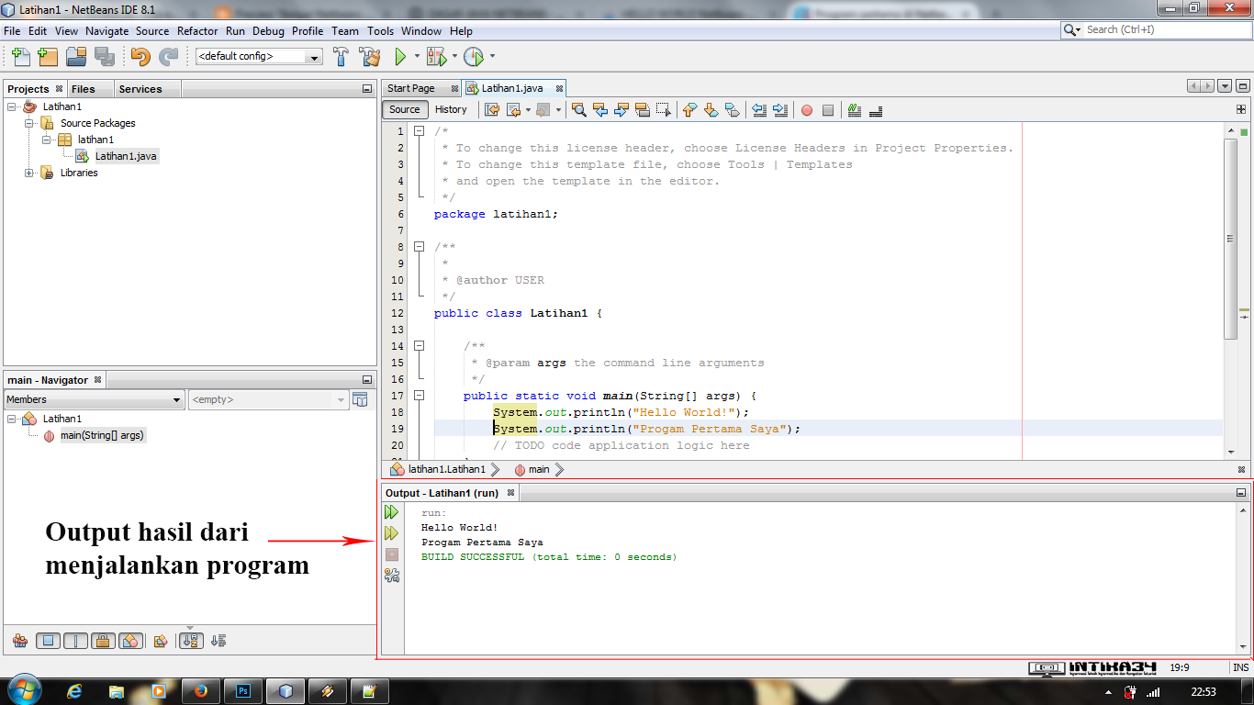The width and height of the screenshot is (1254, 705).
Task: Select Latihan1.java in the Projects tree
Action: [126, 156]
